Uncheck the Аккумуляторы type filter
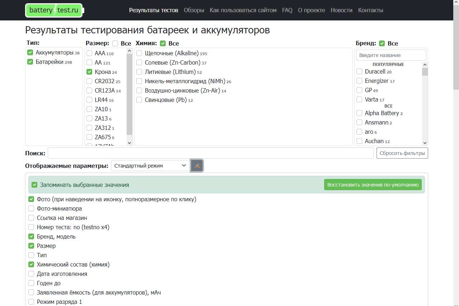The height and width of the screenshot is (306, 459). pyautogui.click(x=30, y=52)
